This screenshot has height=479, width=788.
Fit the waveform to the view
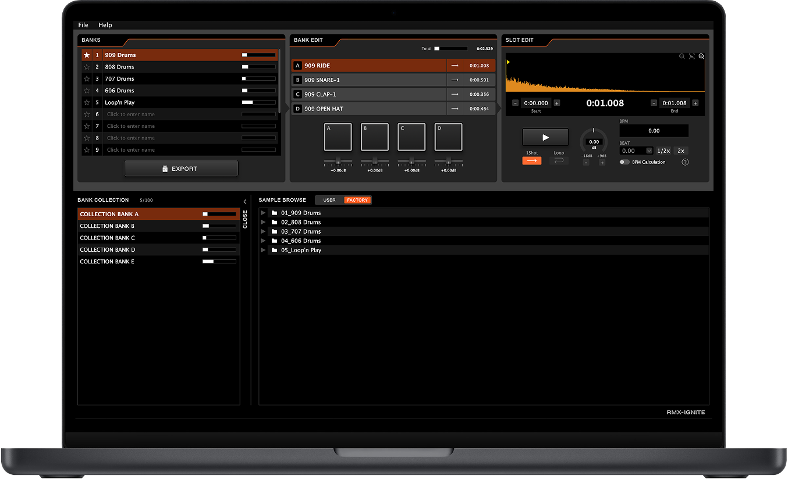coord(691,56)
